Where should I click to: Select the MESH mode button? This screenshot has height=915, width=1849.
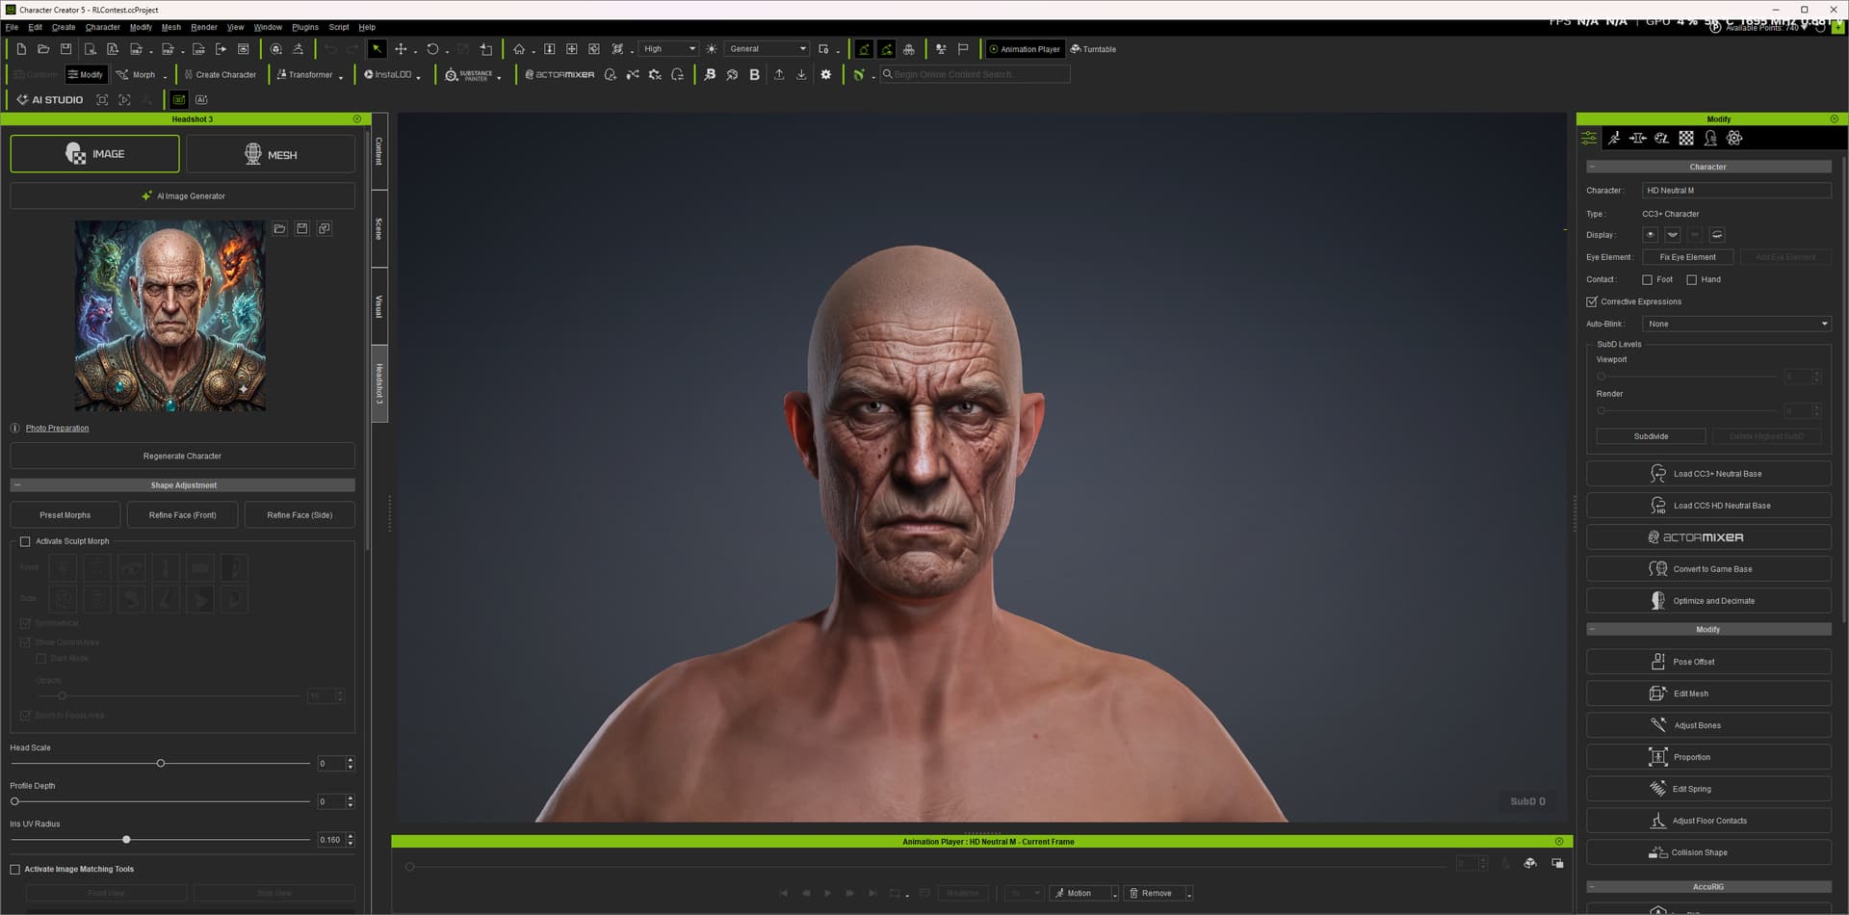[x=271, y=154]
